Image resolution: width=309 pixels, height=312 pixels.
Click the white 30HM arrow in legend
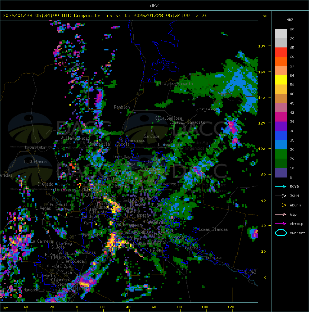(281, 196)
